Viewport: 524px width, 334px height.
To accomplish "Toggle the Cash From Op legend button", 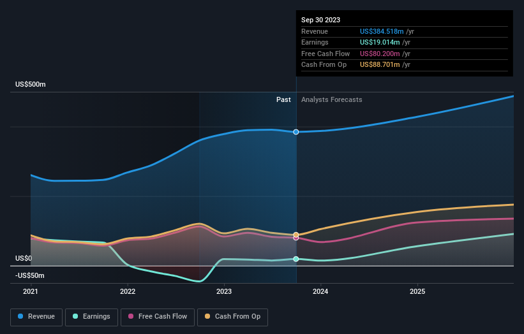I will click(x=232, y=317).
